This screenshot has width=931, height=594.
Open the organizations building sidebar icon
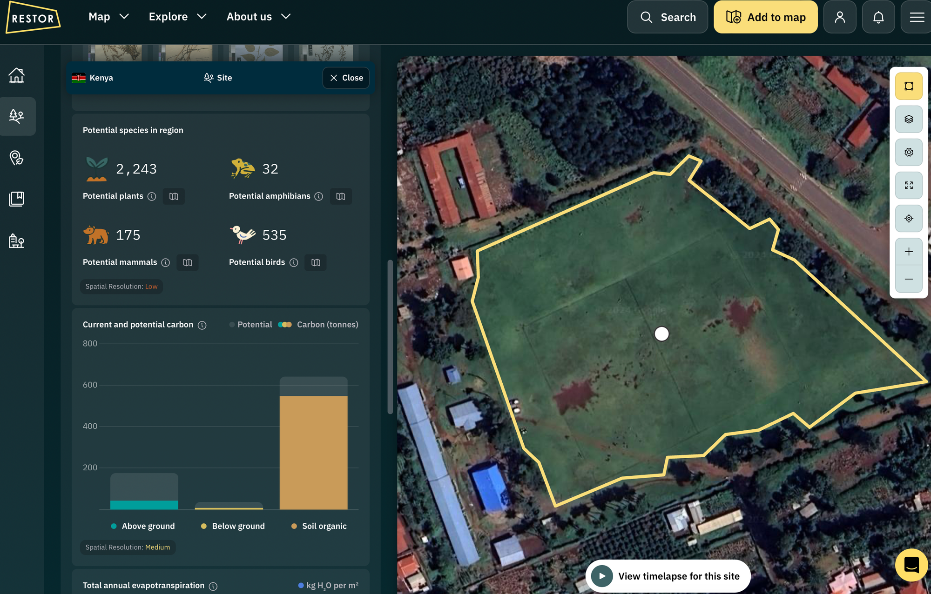click(17, 240)
